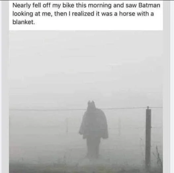Click the wooden fence post in the photo
174x173 pixels.
[x=148, y=137]
